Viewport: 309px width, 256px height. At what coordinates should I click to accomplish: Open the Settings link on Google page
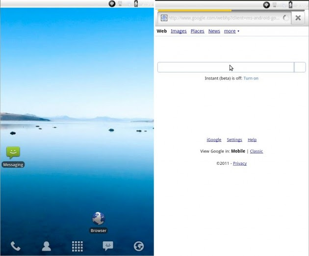coord(234,140)
